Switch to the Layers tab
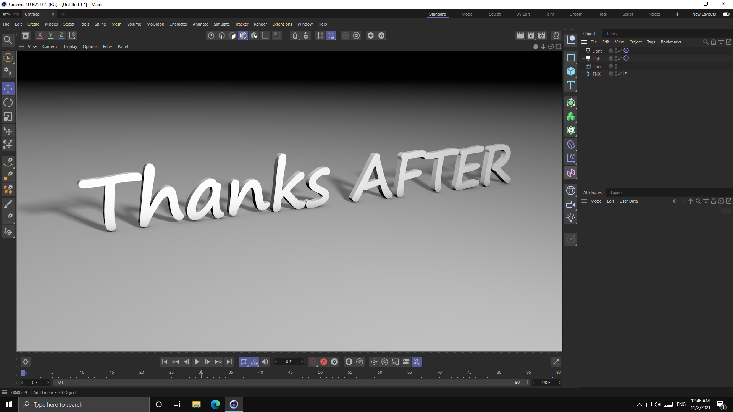Screen dimensions: 733x412 (x=617, y=193)
